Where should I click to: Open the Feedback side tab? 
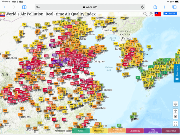tap(177, 73)
